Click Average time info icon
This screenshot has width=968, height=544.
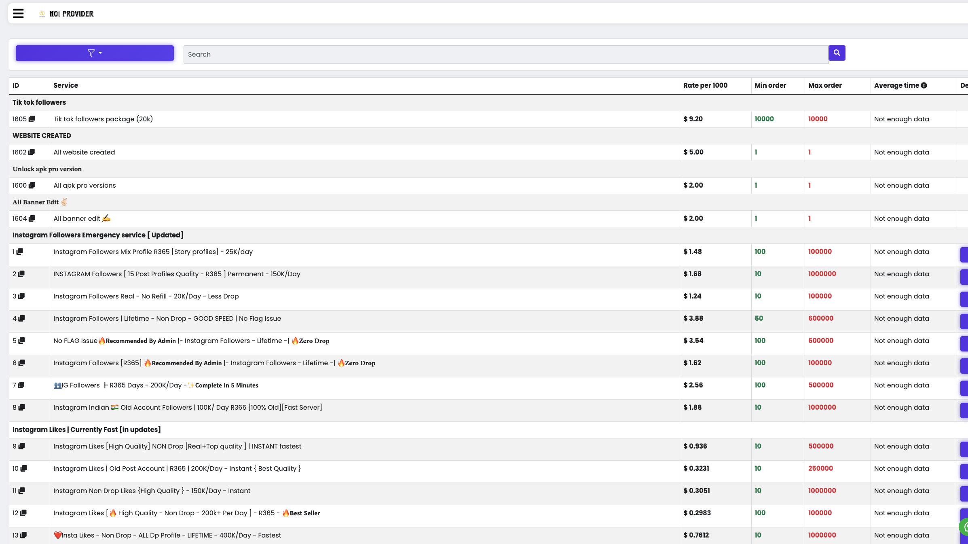click(924, 85)
